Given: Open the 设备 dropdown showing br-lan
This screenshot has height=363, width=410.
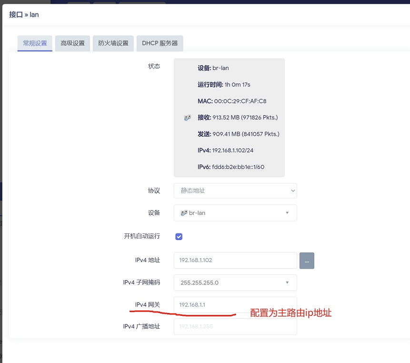Looking at the screenshot, I should pyautogui.click(x=235, y=213).
